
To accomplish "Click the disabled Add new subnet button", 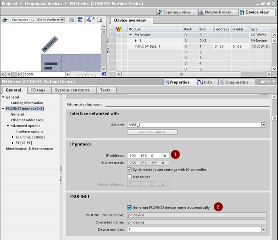I will pos(152,132).
